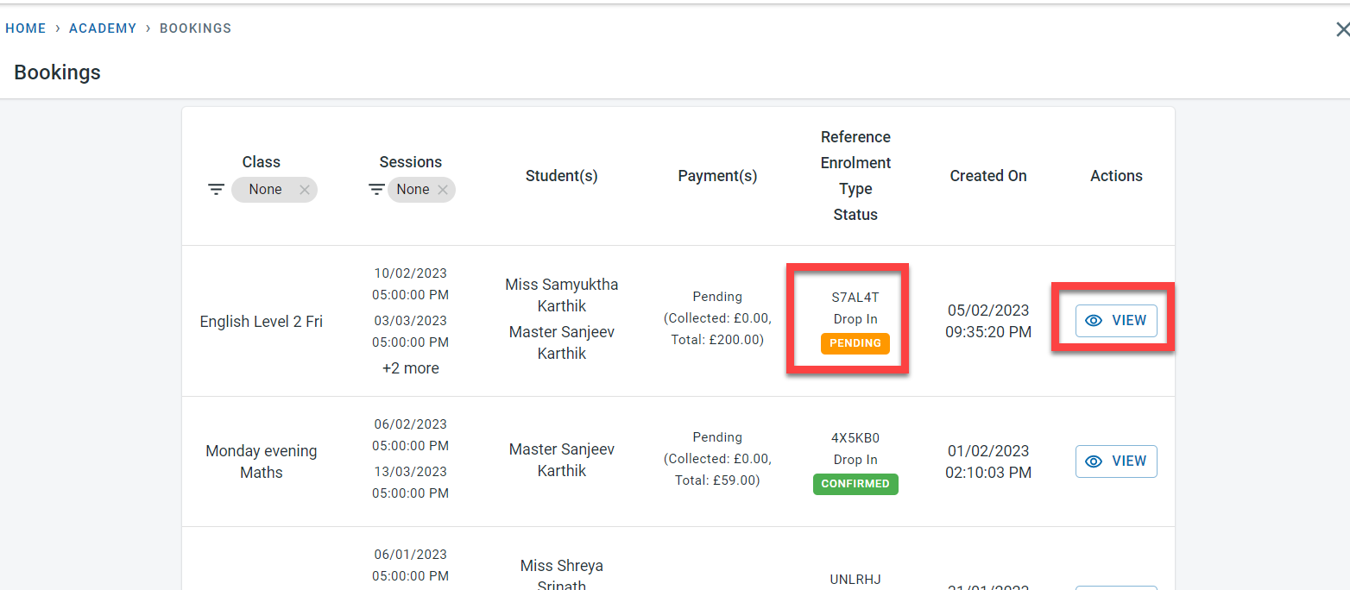Viewport: 1350px width, 590px height.
Task: Select booking reference 4X5KB0
Action: click(855, 437)
